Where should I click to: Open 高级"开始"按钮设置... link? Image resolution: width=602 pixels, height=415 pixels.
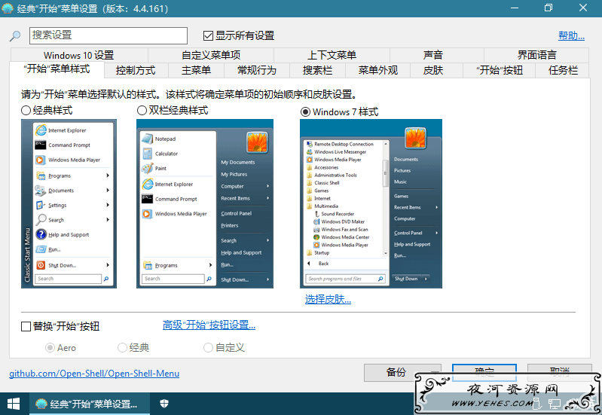(x=209, y=325)
